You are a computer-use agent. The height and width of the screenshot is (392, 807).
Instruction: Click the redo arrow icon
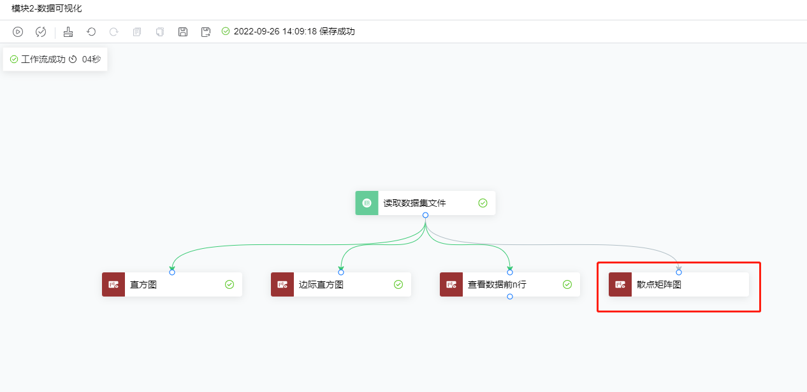click(x=113, y=32)
